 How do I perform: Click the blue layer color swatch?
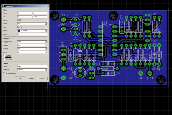tap(19, 31)
